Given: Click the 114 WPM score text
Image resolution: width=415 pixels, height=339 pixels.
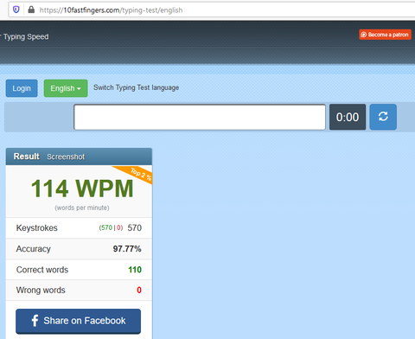Looking at the screenshot, I should coord(82,189).
